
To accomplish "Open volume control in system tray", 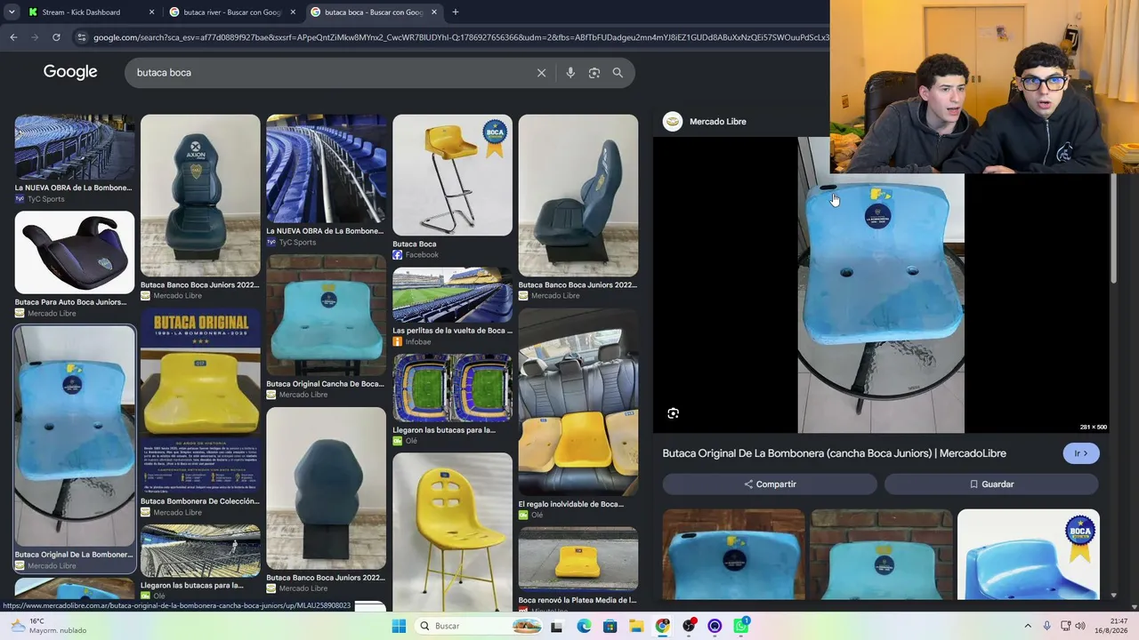I will pos(1080,626).
